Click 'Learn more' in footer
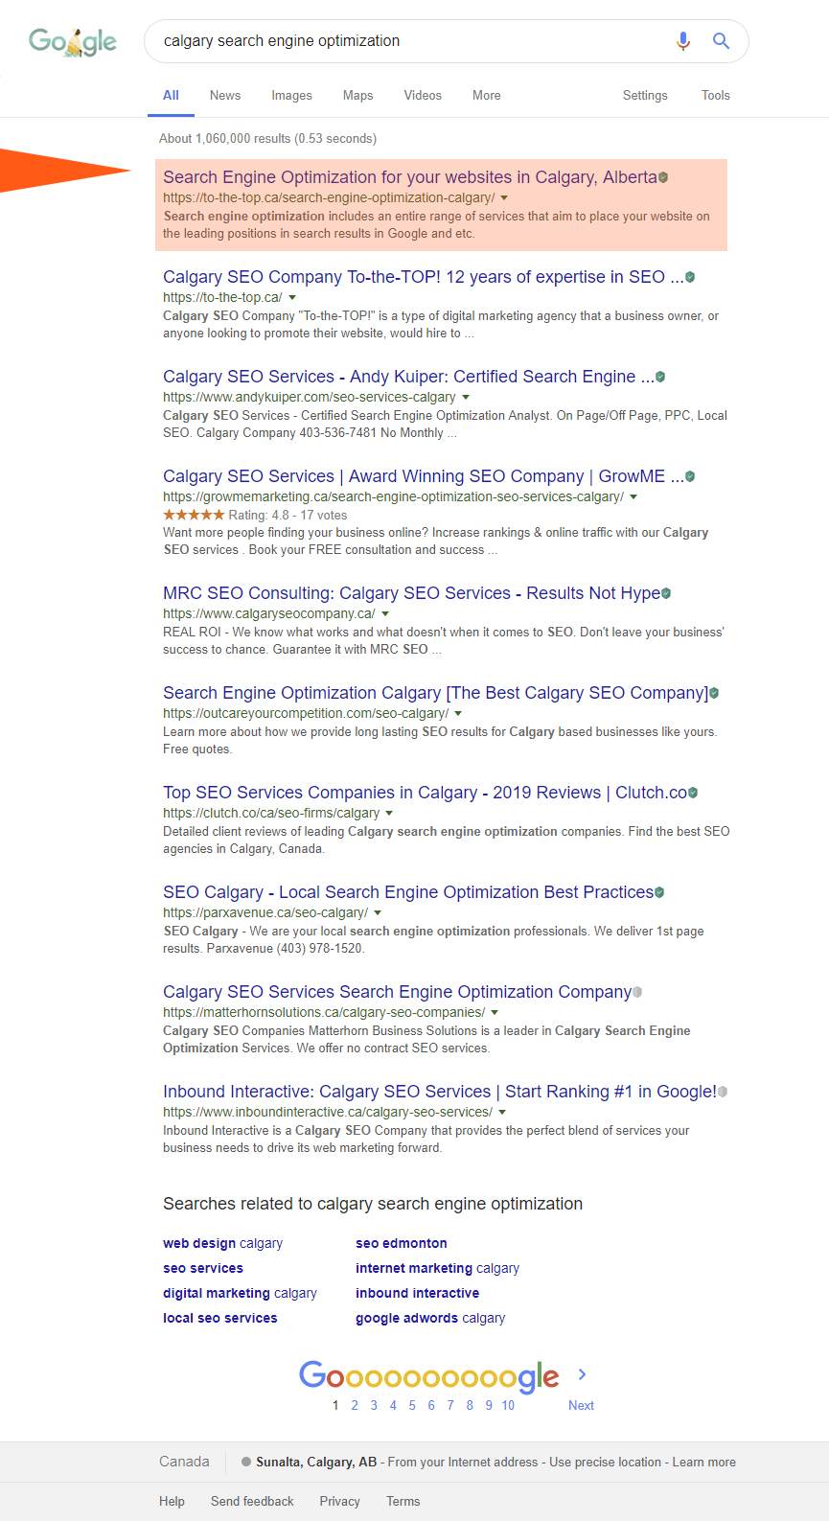This screenshot has width=829, height=1521. 704,1463
